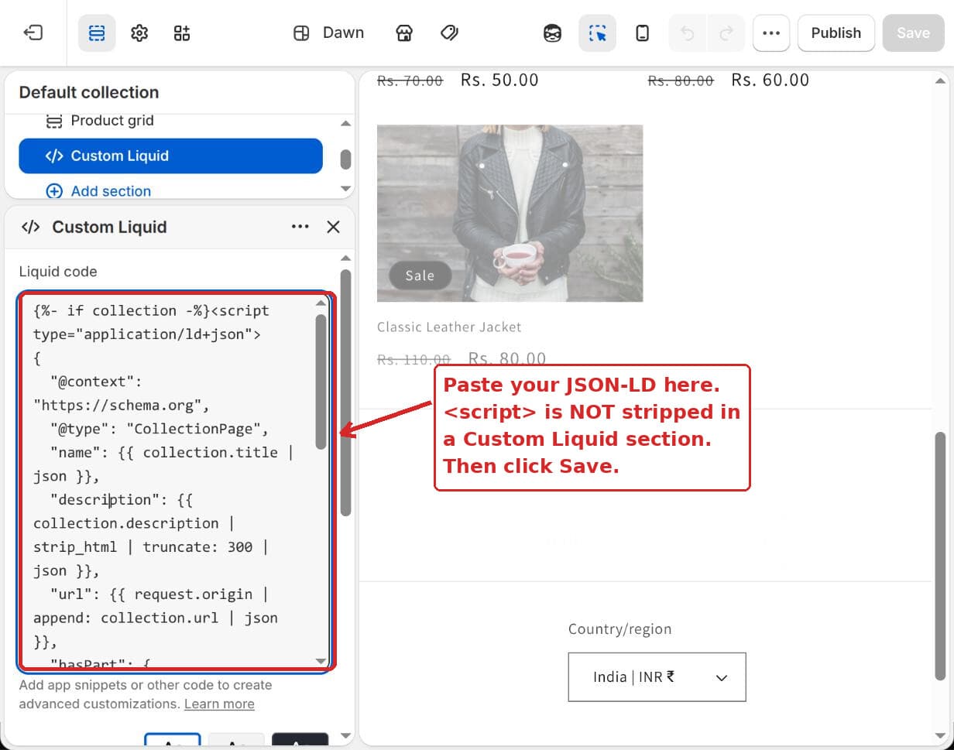Image resolution: width=954 pixels, height=750 pixels.
Task: Open the Learn more link
Action: 219,704
